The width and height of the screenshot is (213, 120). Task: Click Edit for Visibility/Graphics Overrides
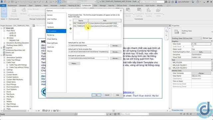pyautogui.click(x=201, y=52)
